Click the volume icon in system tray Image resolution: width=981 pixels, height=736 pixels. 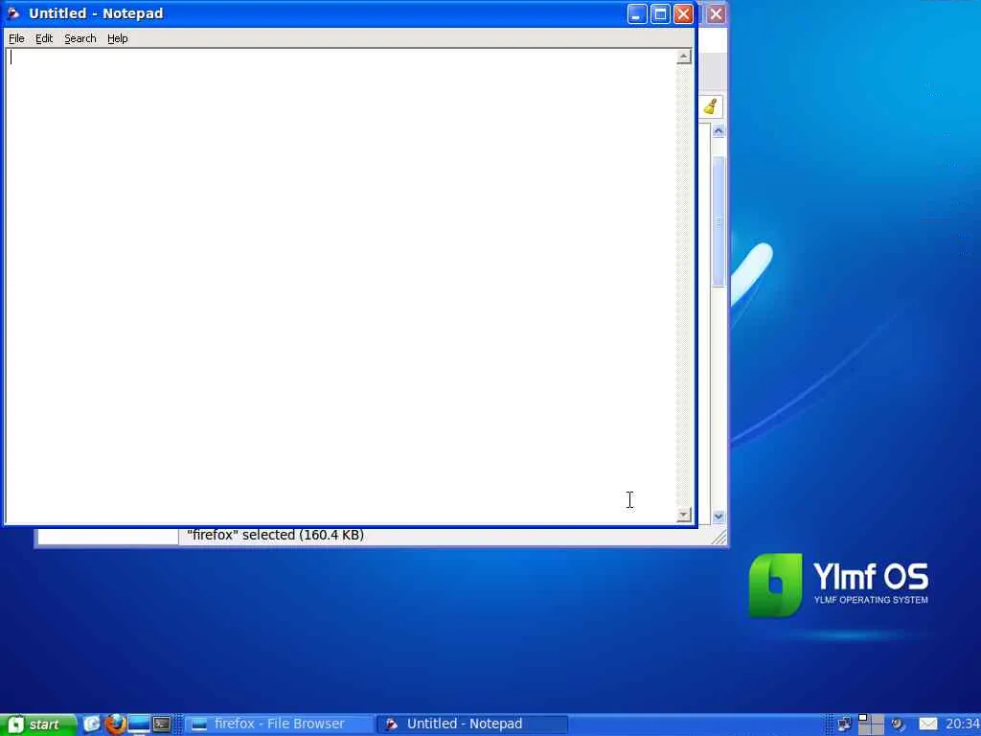pos(898,724)
